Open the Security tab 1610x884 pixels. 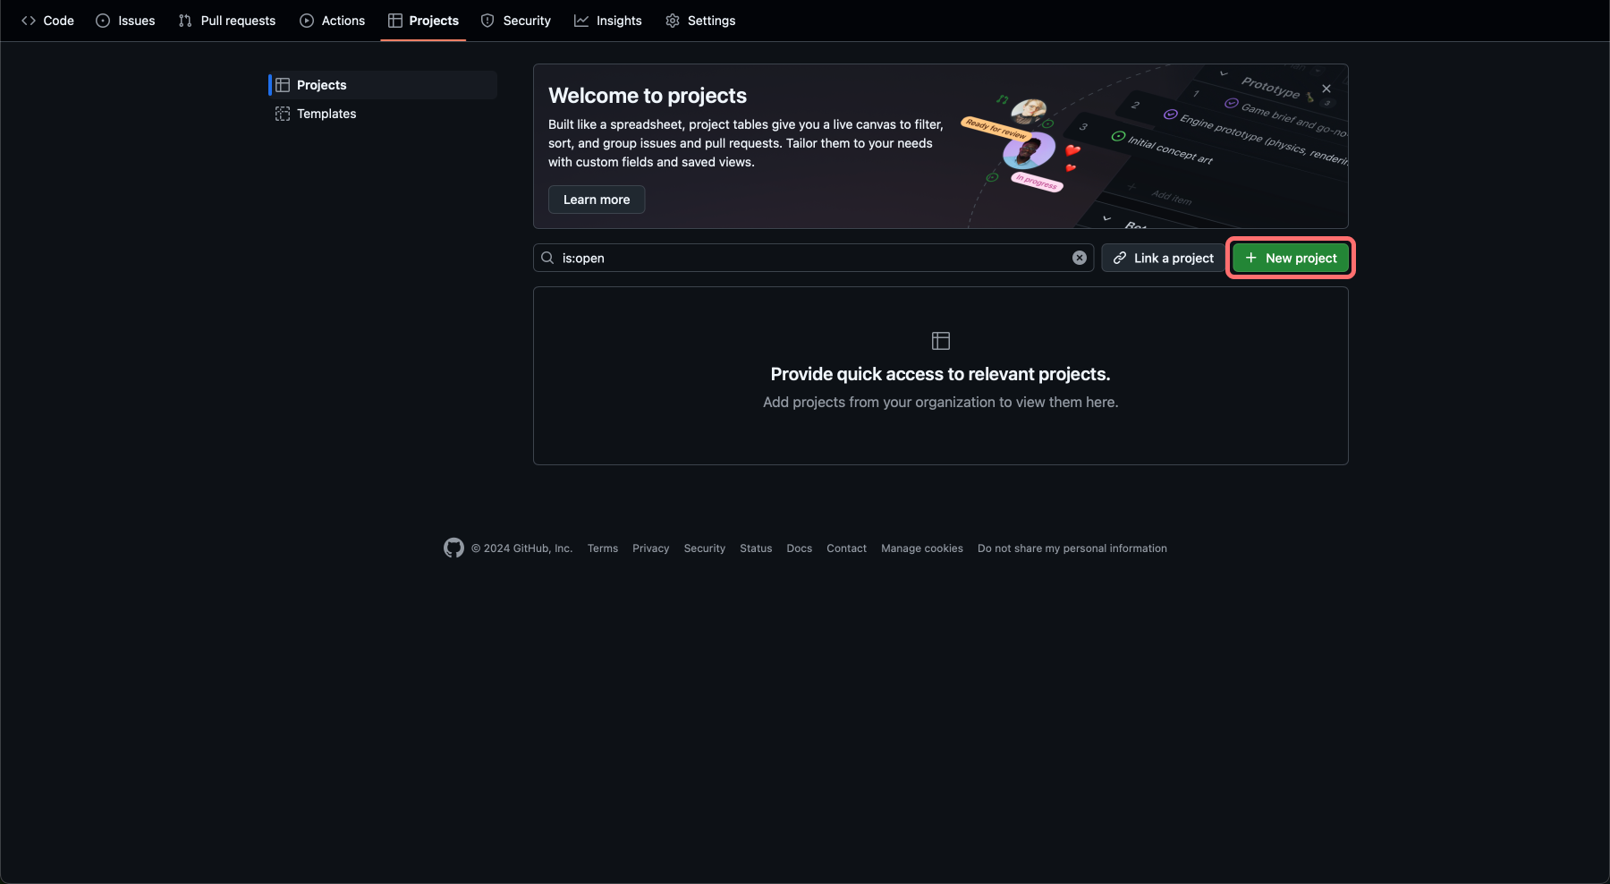[x=516, y=21]
